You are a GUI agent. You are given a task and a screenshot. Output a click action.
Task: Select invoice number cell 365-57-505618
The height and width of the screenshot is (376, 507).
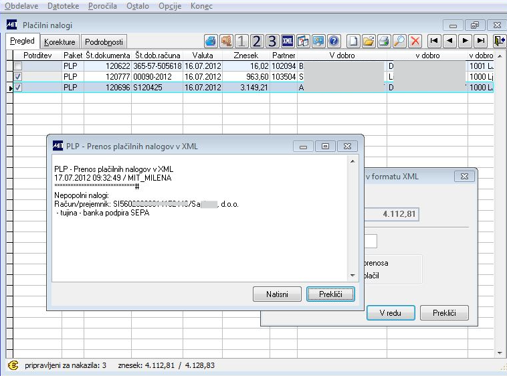(157, 66)
